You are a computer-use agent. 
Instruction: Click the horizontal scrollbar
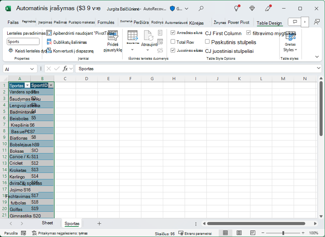click(256, 224)
